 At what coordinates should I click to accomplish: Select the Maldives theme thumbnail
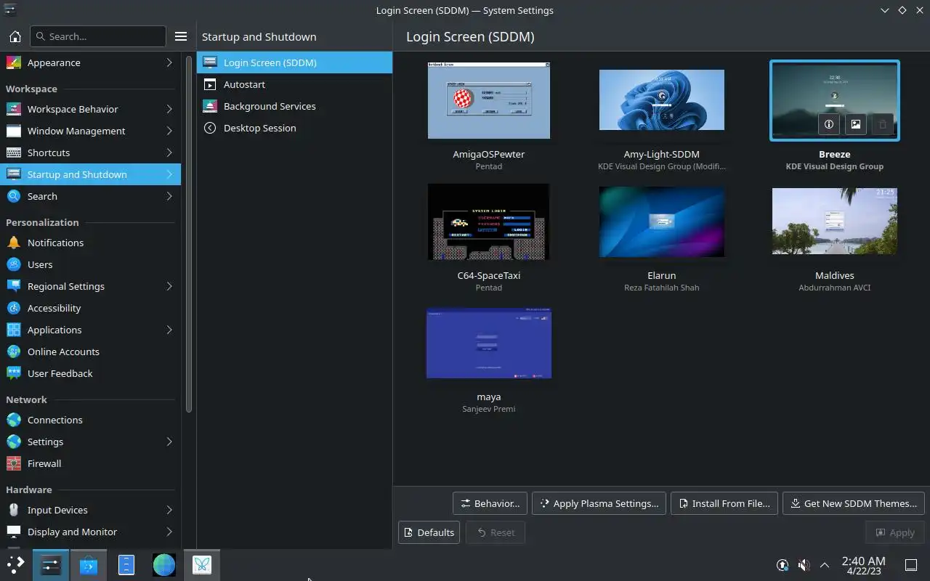click(835, 222)
